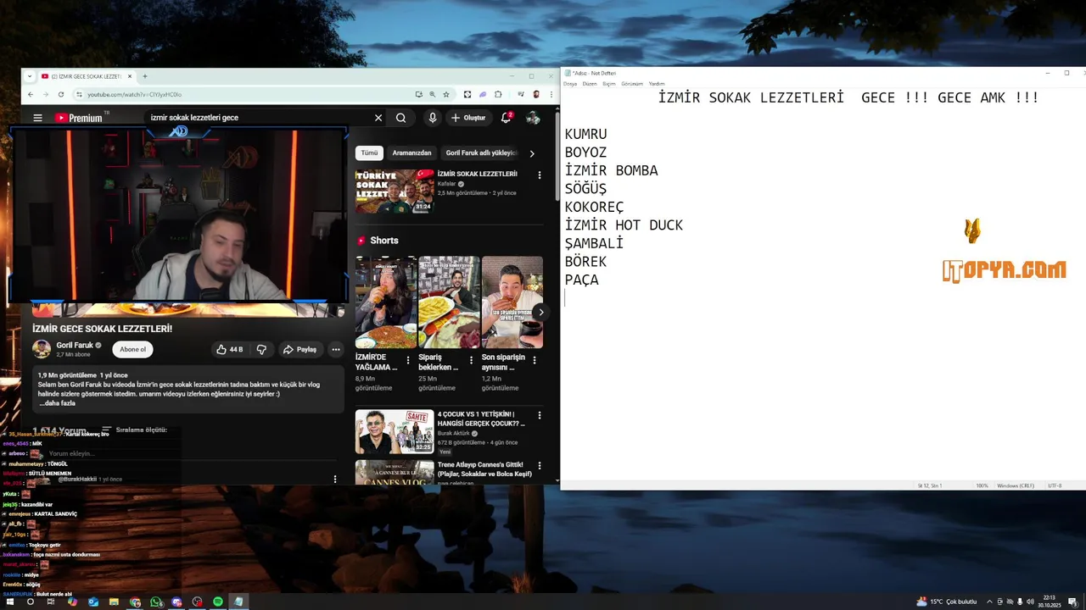
Task: Show next Shorts with arrow button
Action: click(540, 312)
